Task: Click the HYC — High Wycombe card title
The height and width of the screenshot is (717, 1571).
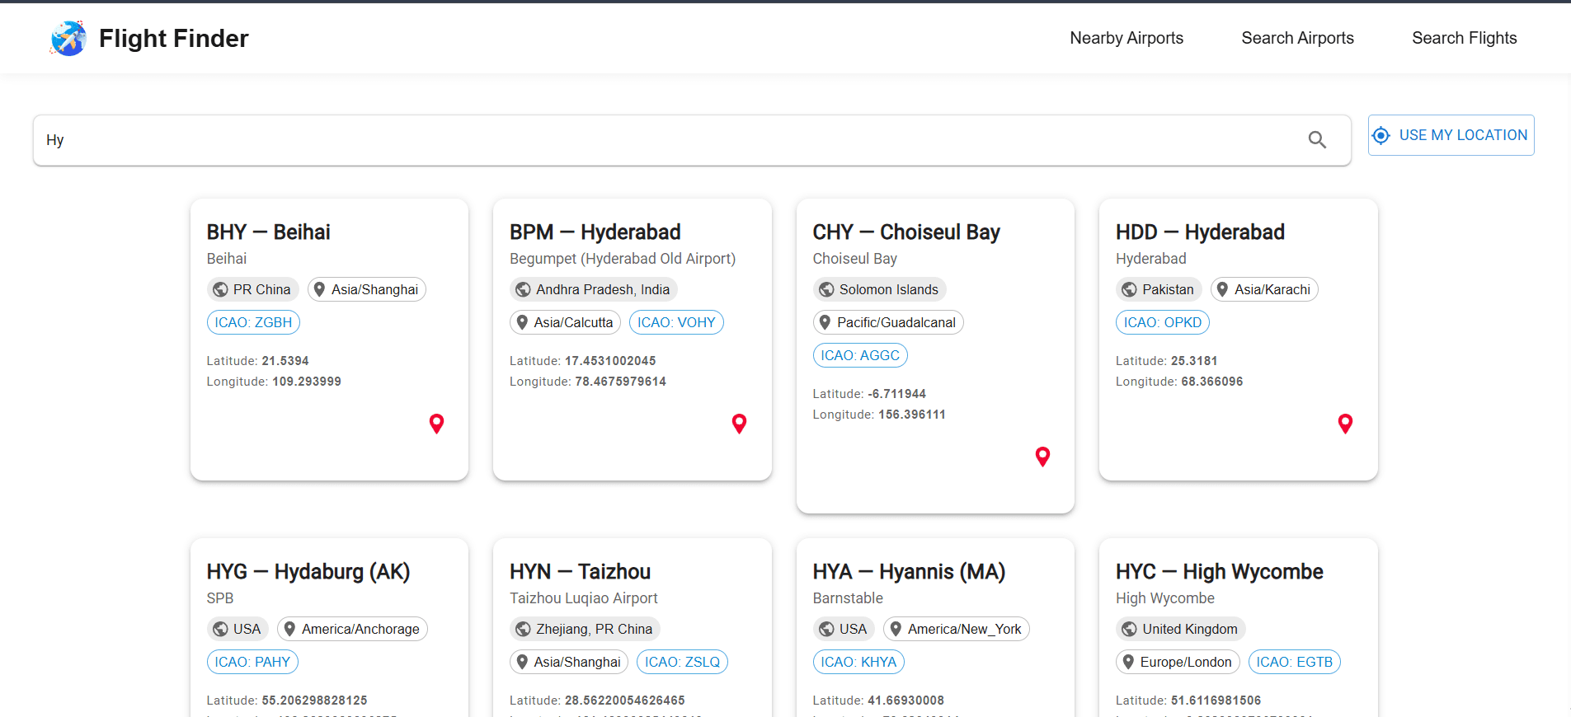Action: tap(1219, 571)
